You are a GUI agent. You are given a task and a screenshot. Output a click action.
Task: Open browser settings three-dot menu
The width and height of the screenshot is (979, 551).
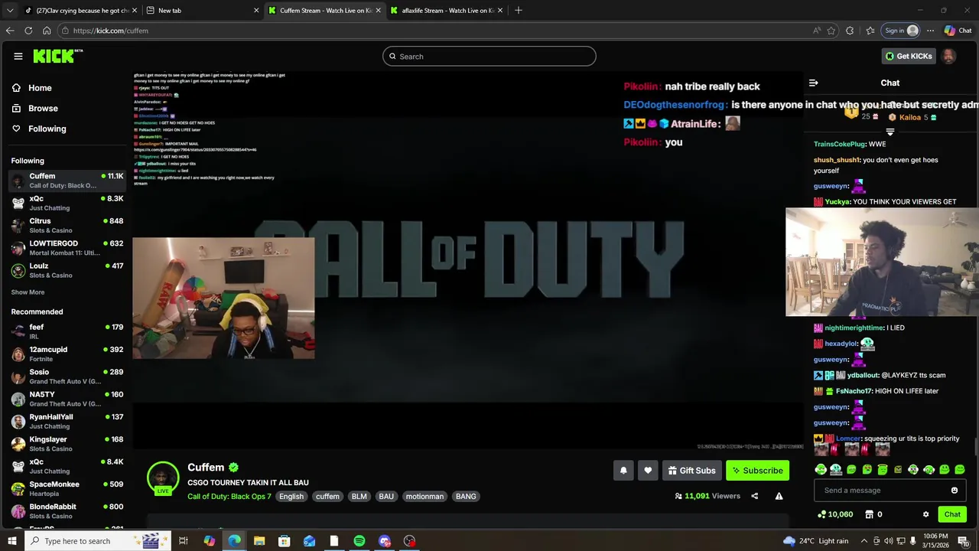pyautogui.click(x=930, y=31)
